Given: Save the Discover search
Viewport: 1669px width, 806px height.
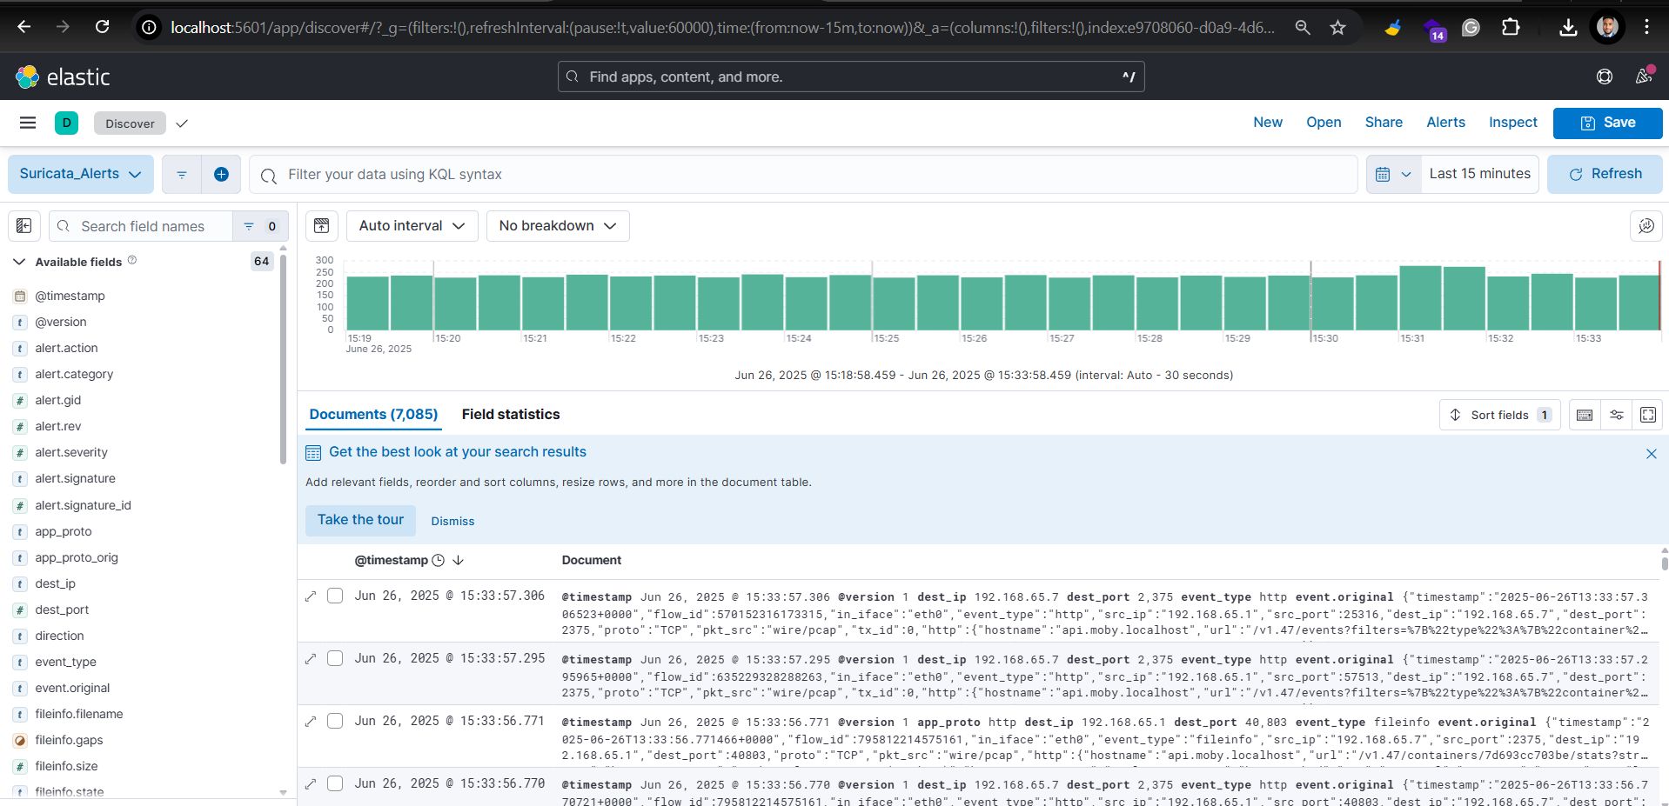Looking at the screenshot, I should coord(1607,123).
